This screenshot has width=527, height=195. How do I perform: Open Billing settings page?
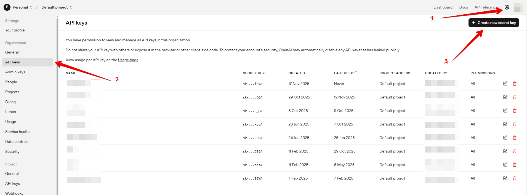(10, 102)
